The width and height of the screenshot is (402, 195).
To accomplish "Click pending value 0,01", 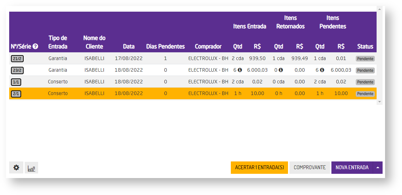I will click(341, 59).
